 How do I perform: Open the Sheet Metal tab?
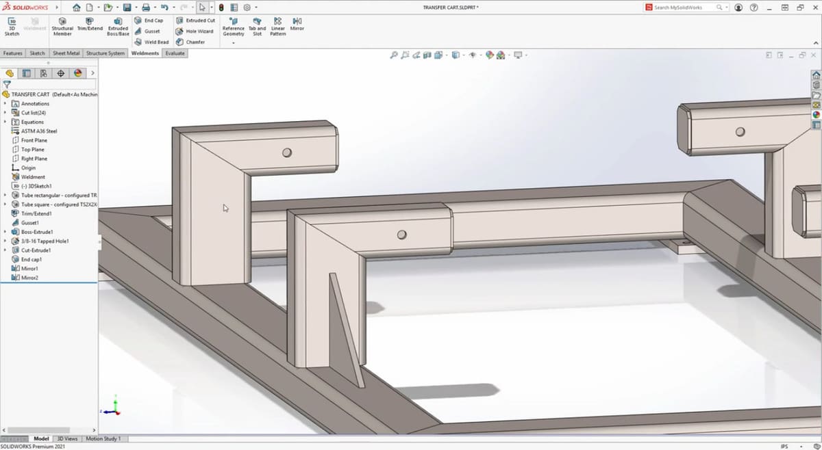coord(66,53)
